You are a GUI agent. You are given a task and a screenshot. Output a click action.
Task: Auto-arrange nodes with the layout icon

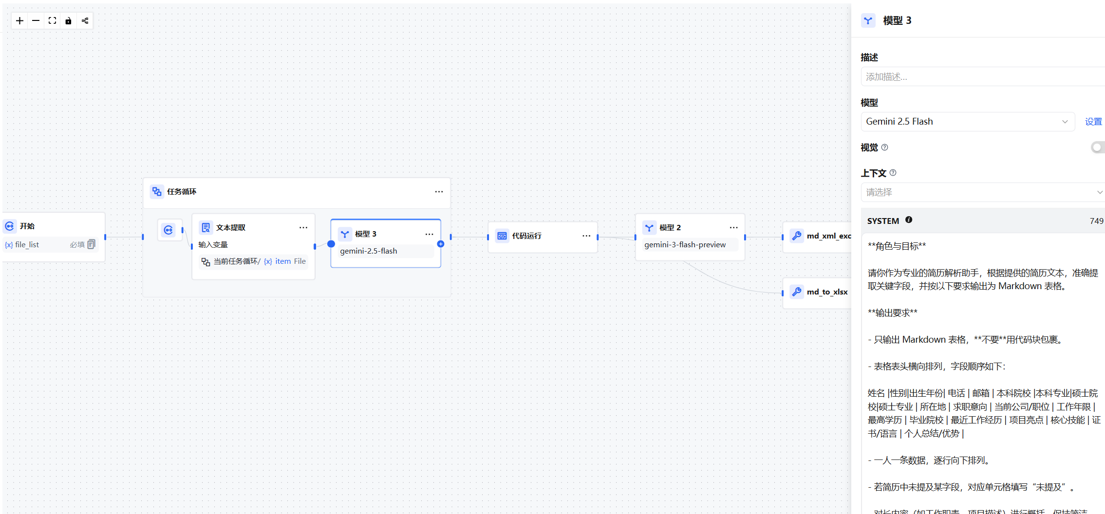(85, 20)
